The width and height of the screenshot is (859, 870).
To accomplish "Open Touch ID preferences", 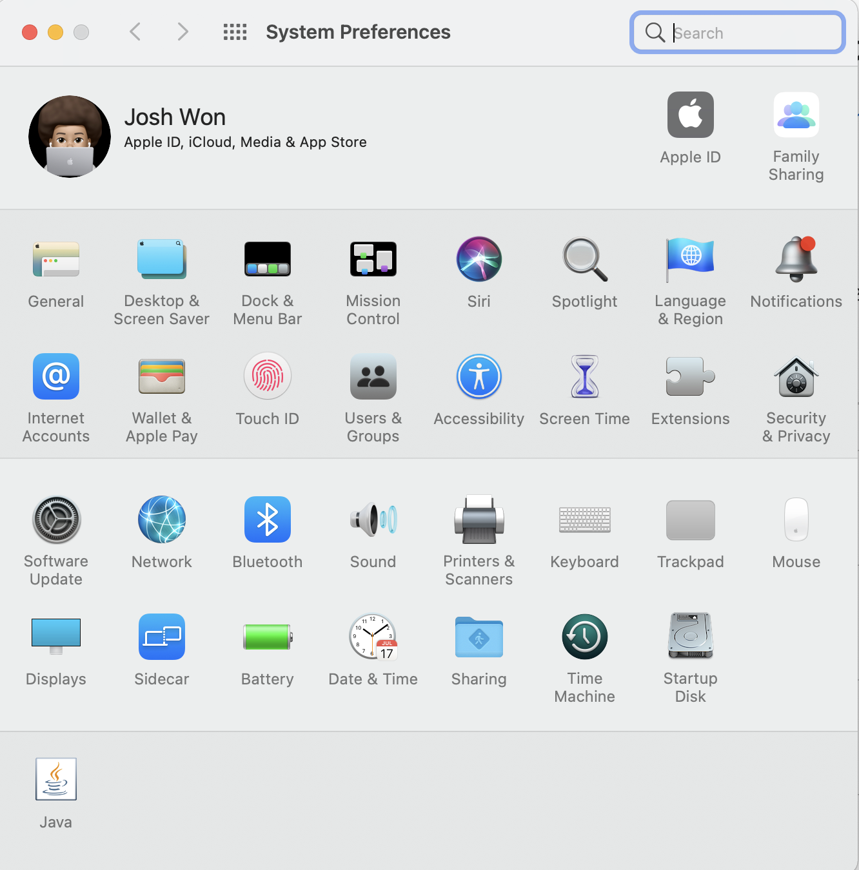I will tap(268, 376).
